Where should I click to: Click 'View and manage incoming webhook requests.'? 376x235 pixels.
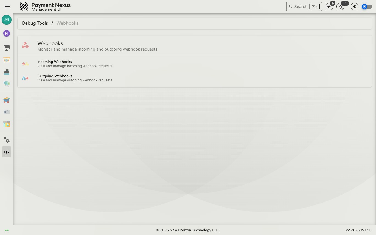point(75,66)
